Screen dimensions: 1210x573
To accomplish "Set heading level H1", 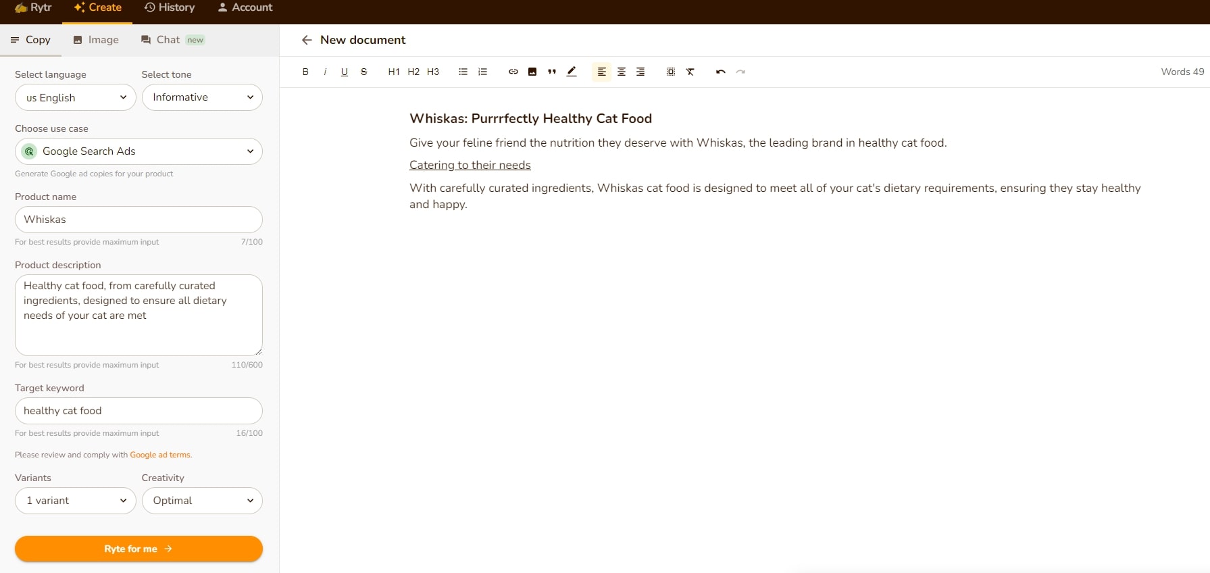I will coord(394,72).
